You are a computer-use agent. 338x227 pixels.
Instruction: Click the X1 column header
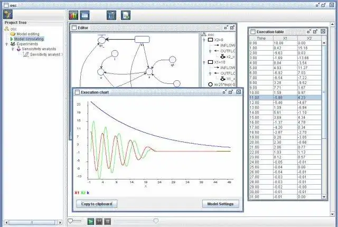(x=285, y=38)
